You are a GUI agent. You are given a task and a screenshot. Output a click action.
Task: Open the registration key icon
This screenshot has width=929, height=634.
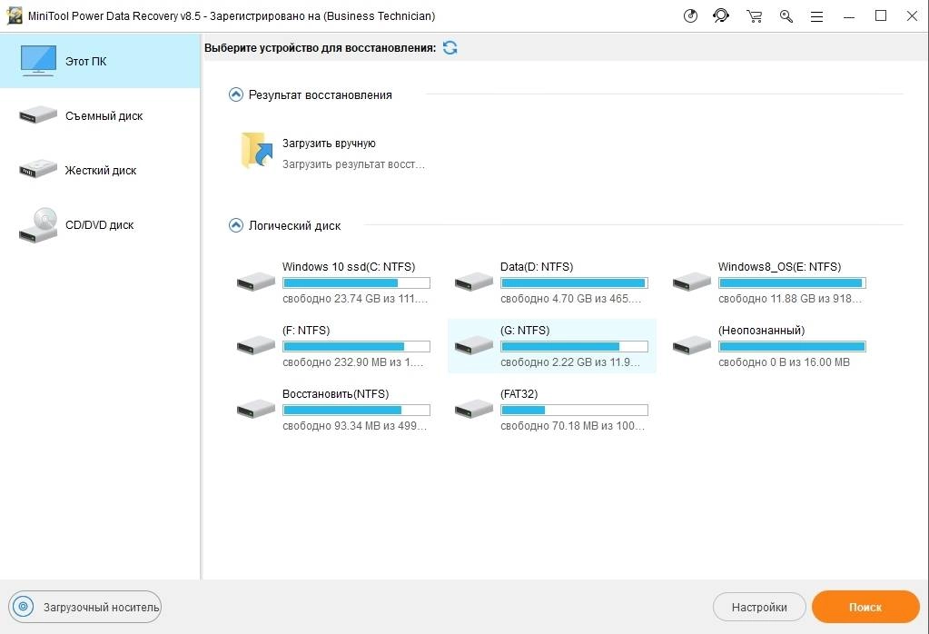tap(786, 16)
